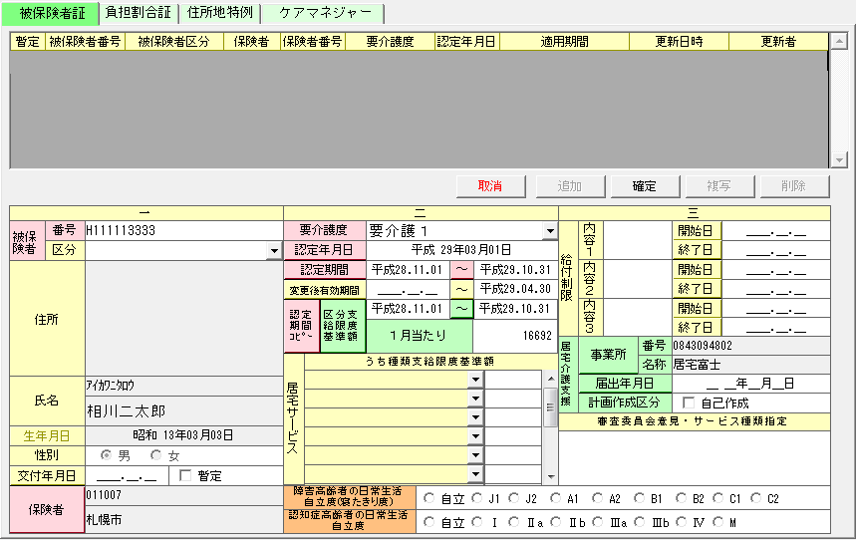856x540 pixels.
Task: Click the 認定年月日 label button
Action: (325, 250)
